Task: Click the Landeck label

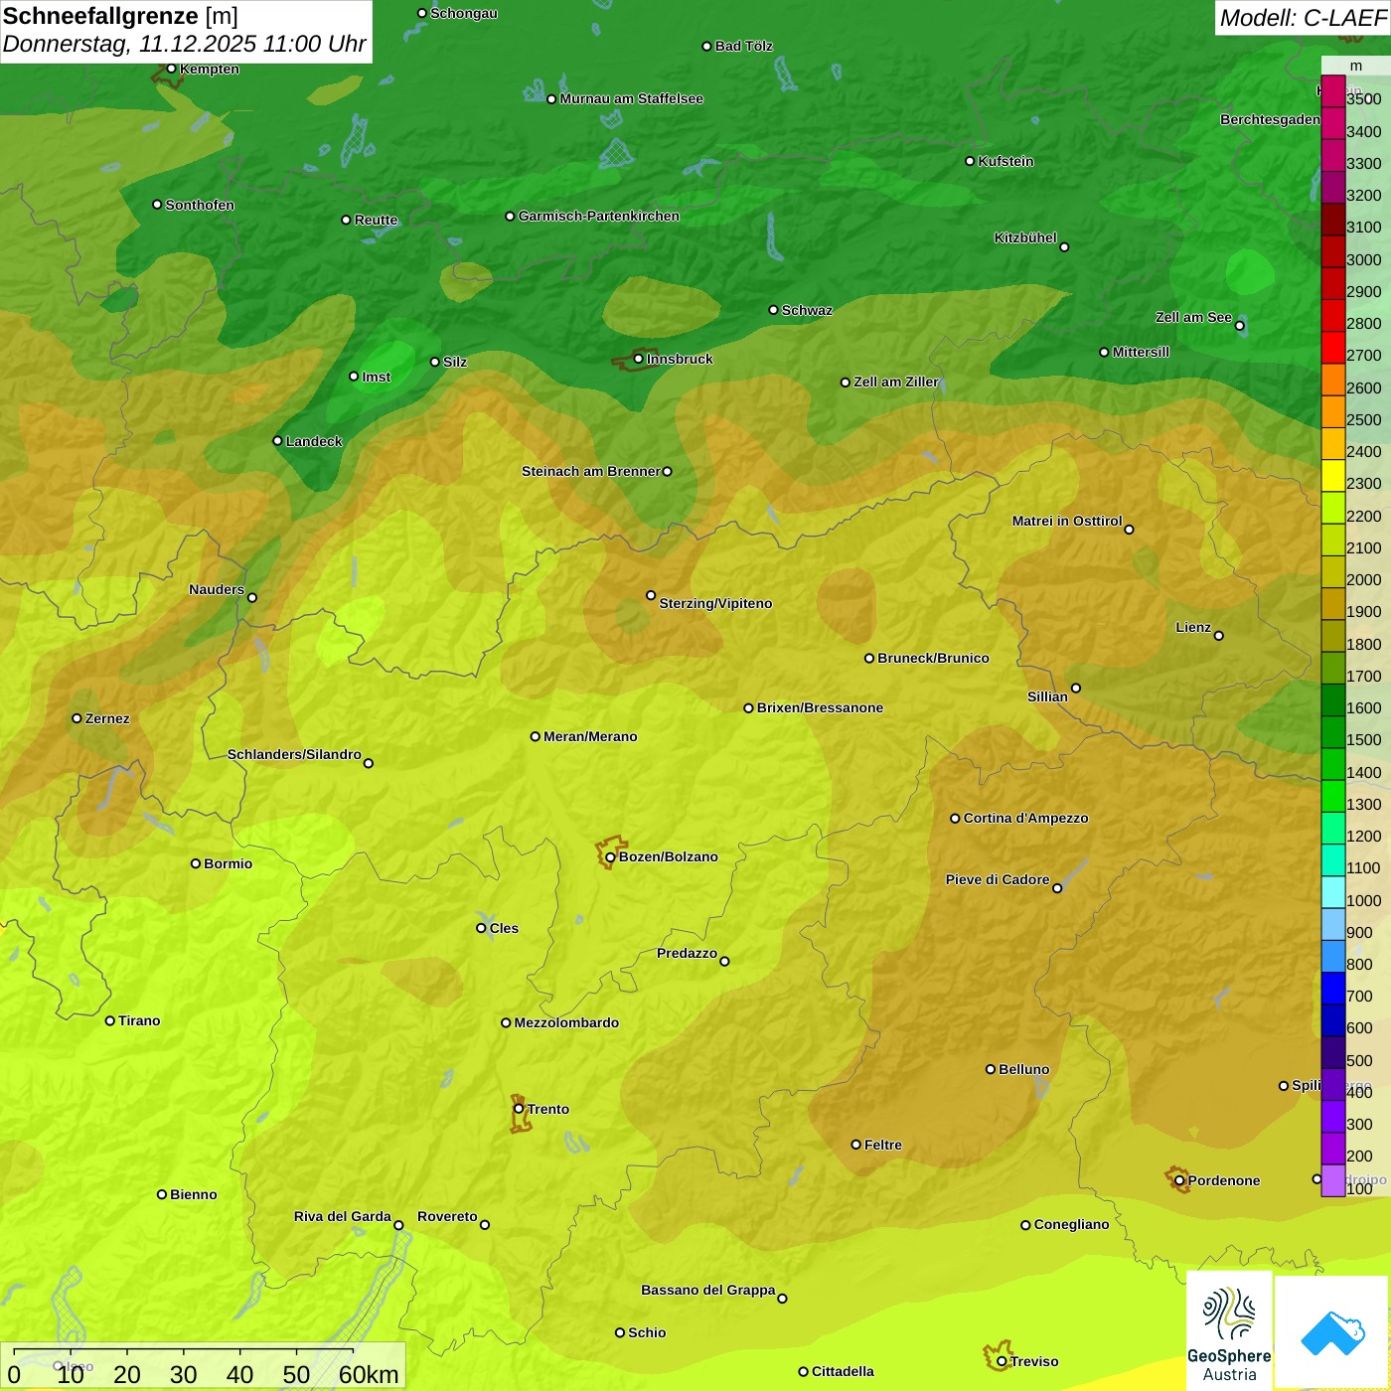Action: [x=314, y=441]
